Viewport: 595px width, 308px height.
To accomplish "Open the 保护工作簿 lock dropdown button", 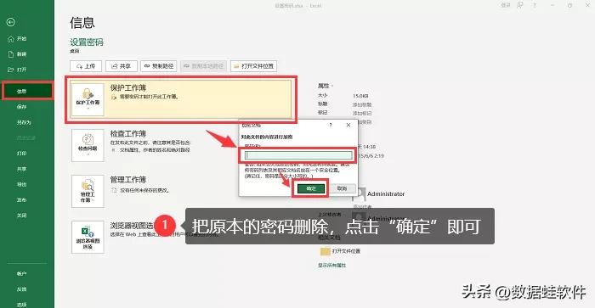I will [x=88, y=99].
